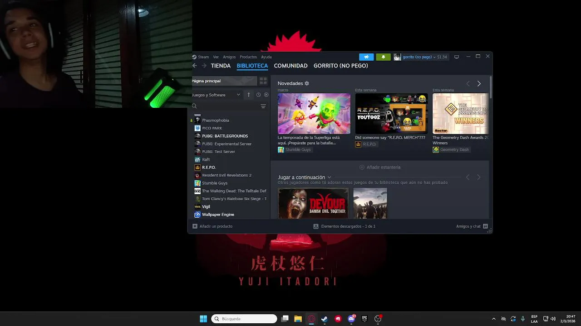
Task: Open the Juegos y Software filter dropdown
Action: click(216, 95)
